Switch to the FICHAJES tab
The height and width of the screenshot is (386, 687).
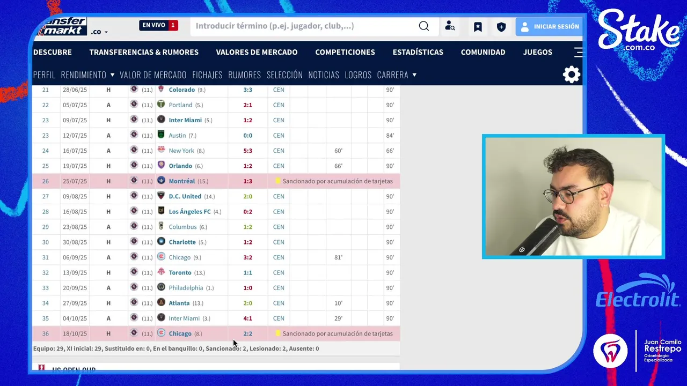(207, 75)
